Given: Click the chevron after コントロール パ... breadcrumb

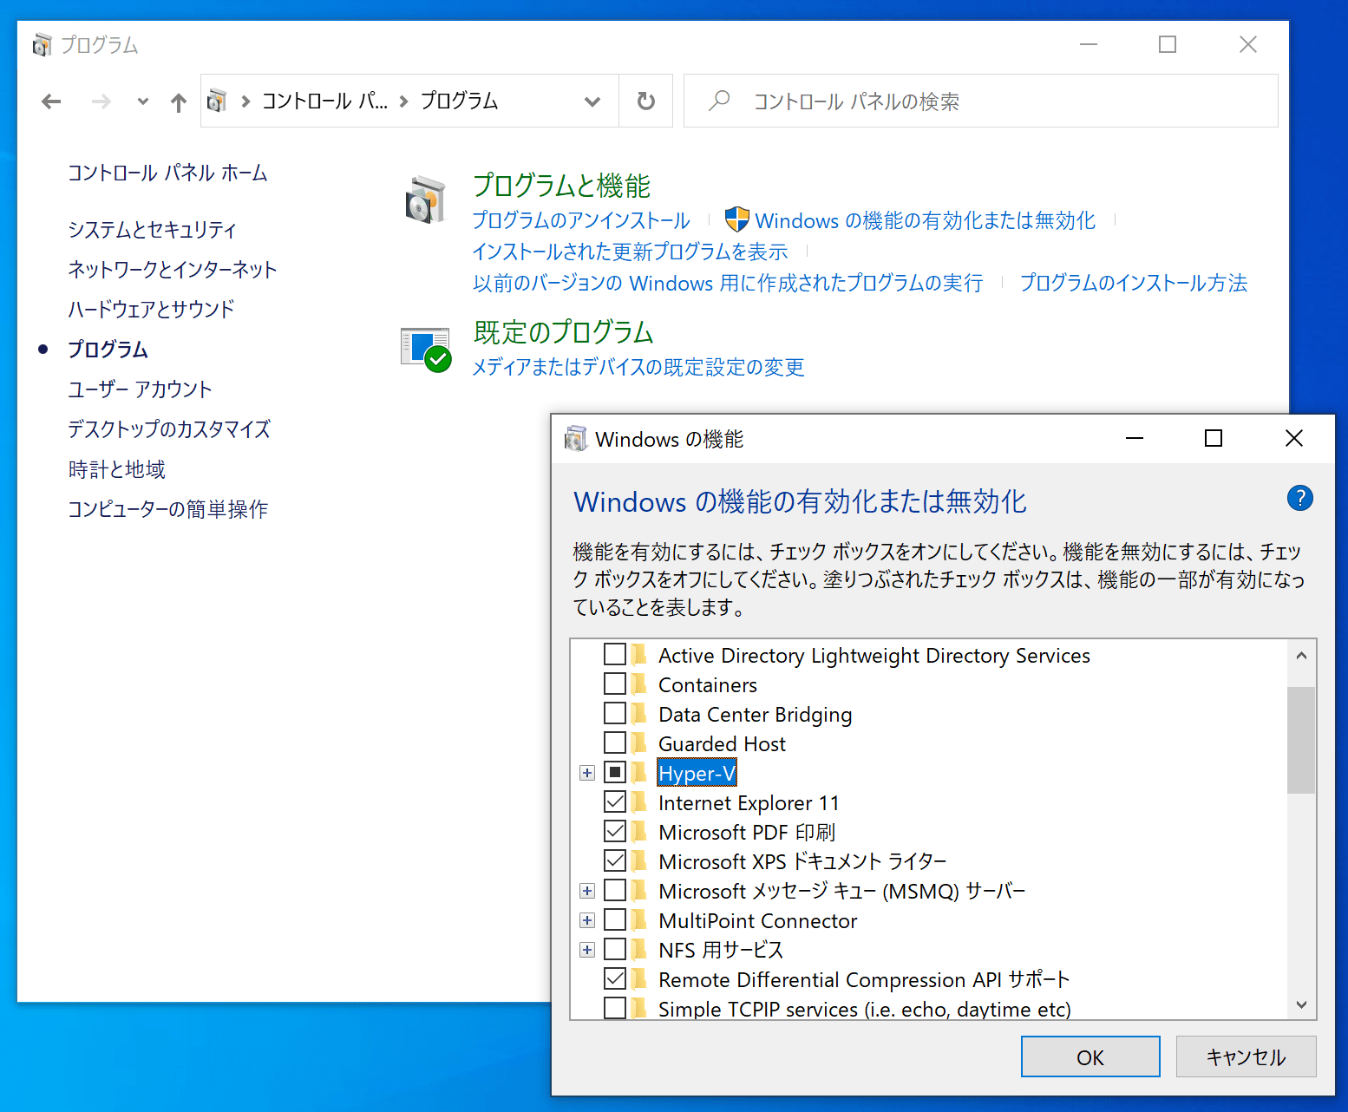Looking at the screenshot, I should pyautogui.click(x=403, y=101).
